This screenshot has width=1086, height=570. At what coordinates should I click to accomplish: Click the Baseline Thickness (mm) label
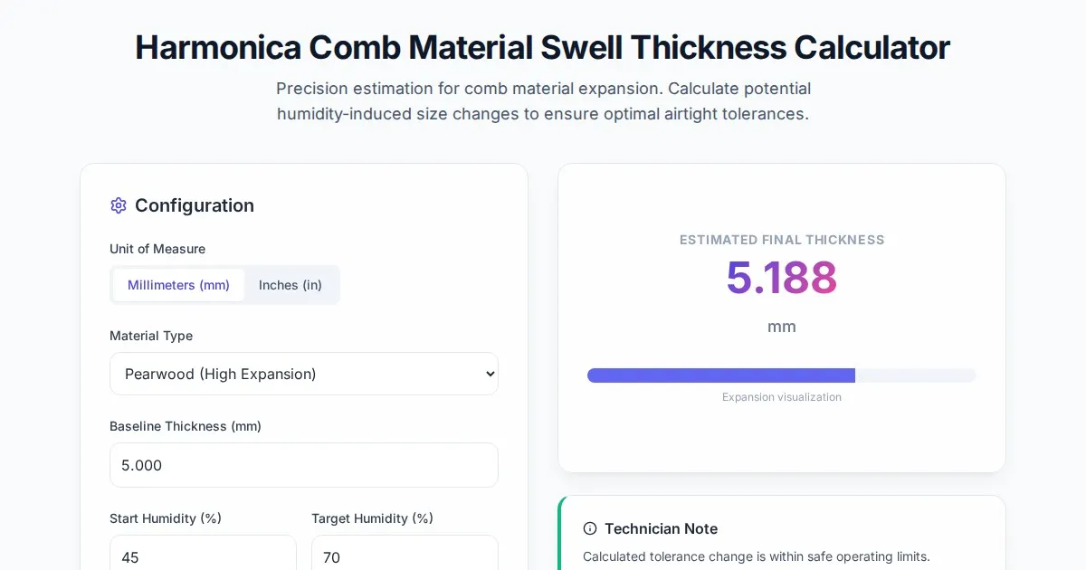[x=186, y=426]
